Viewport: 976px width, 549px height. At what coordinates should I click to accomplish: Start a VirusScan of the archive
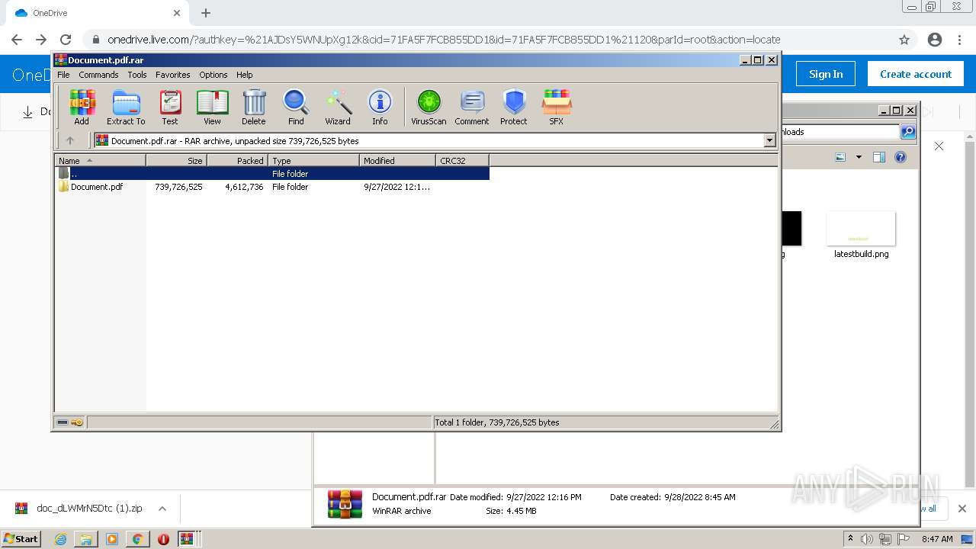[429, 107]
